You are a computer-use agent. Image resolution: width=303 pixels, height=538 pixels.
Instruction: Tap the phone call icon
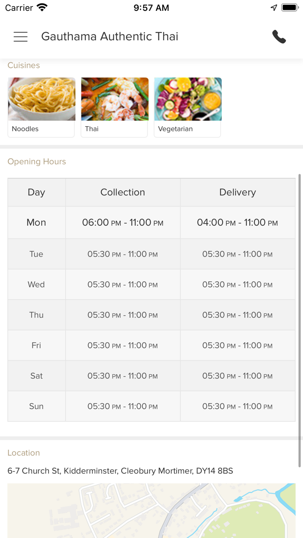(279, 37)
